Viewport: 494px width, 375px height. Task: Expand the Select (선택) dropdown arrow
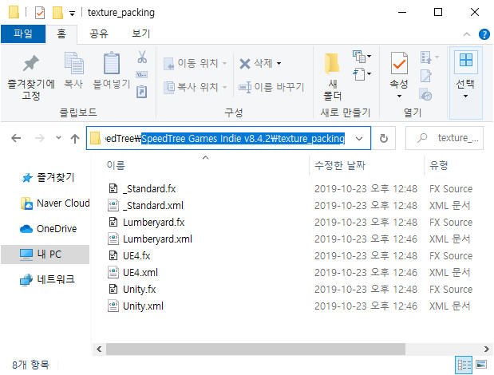pyautogui.click(x=465, y=96)
